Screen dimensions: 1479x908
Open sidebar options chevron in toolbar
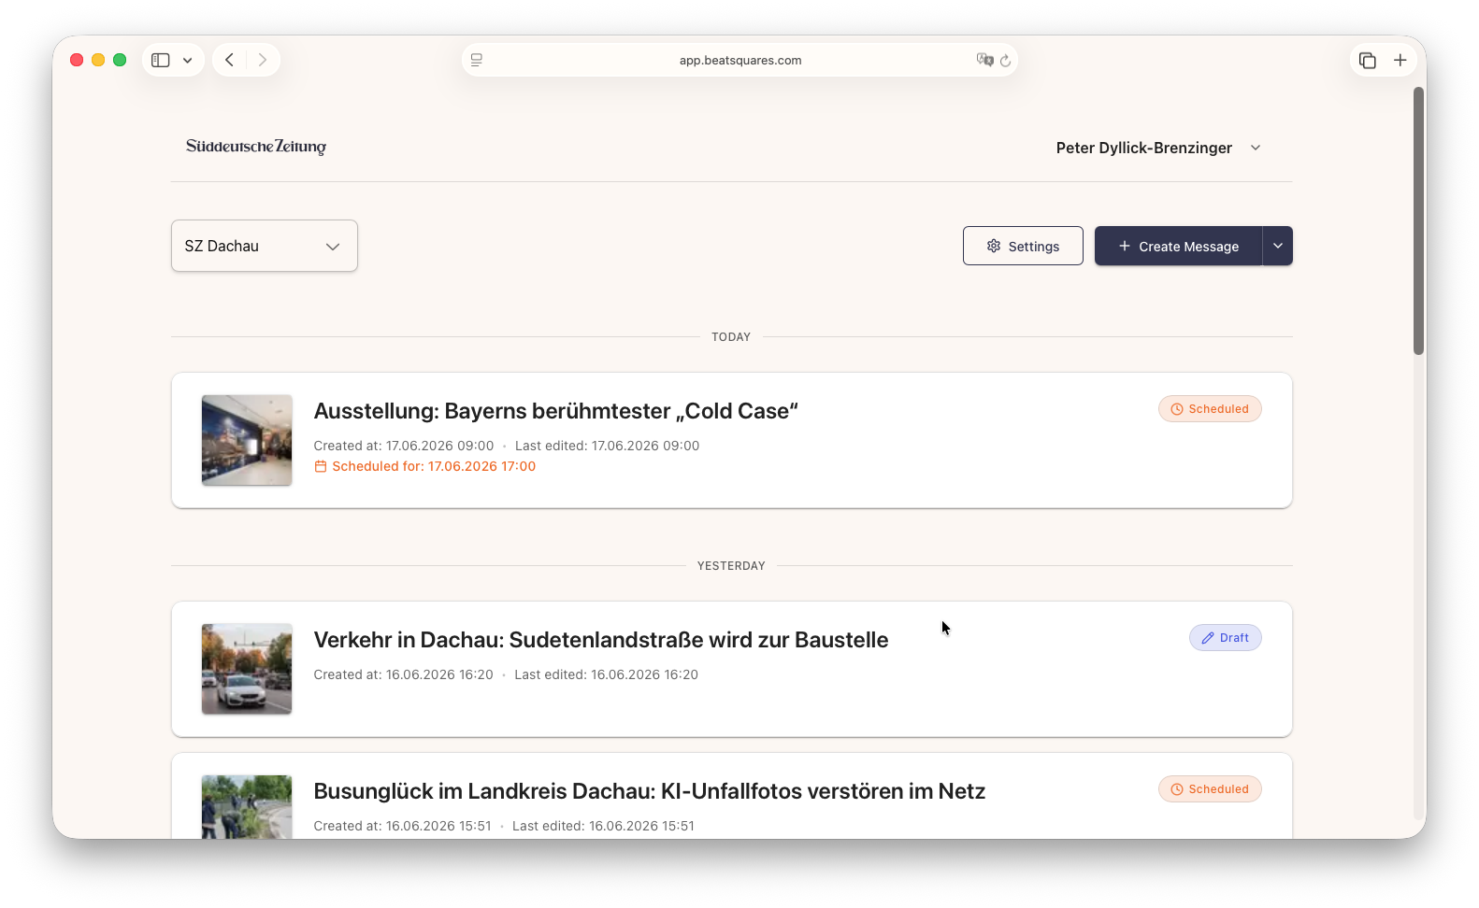188,61
